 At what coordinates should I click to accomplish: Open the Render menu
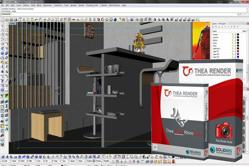point(82,5)
